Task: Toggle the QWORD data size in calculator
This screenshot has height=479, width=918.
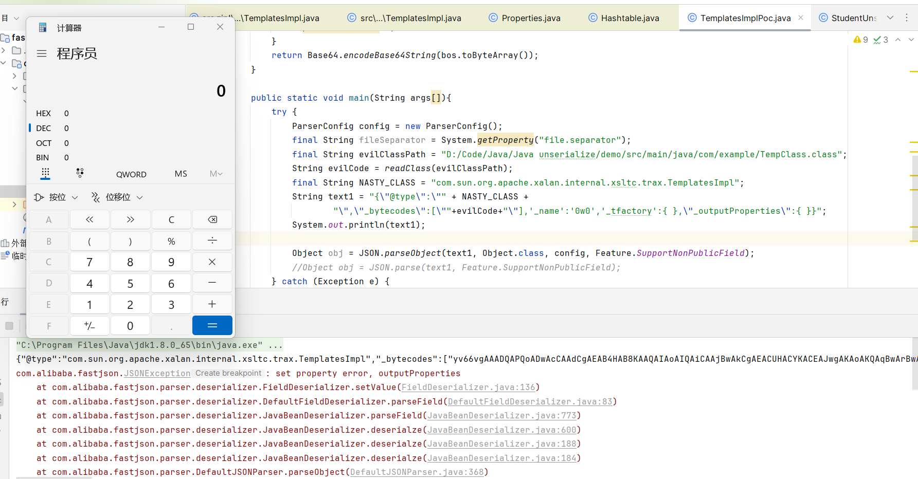Action: click(x=131, y=174)
